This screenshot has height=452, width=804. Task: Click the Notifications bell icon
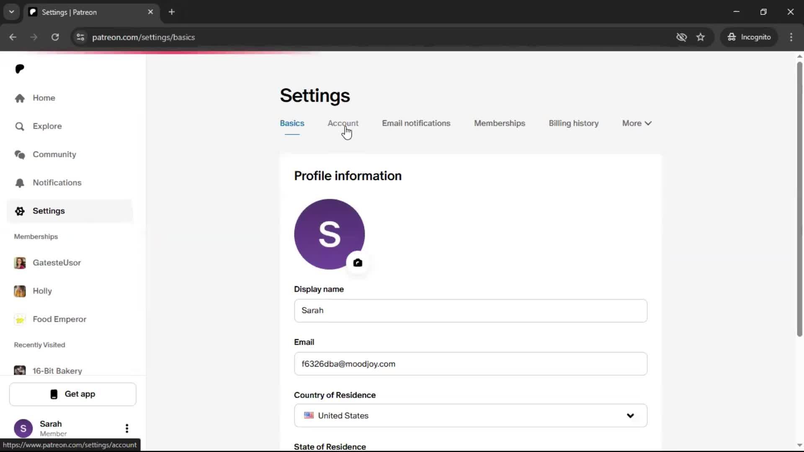pos(20,183)
